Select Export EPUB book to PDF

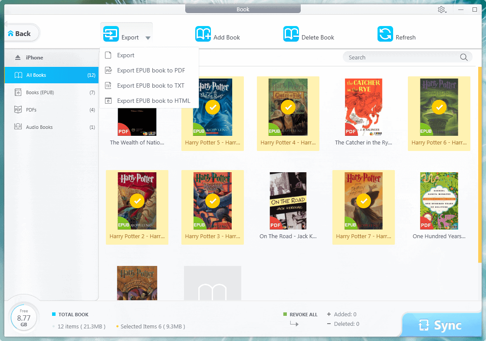(x=151, y=70)
